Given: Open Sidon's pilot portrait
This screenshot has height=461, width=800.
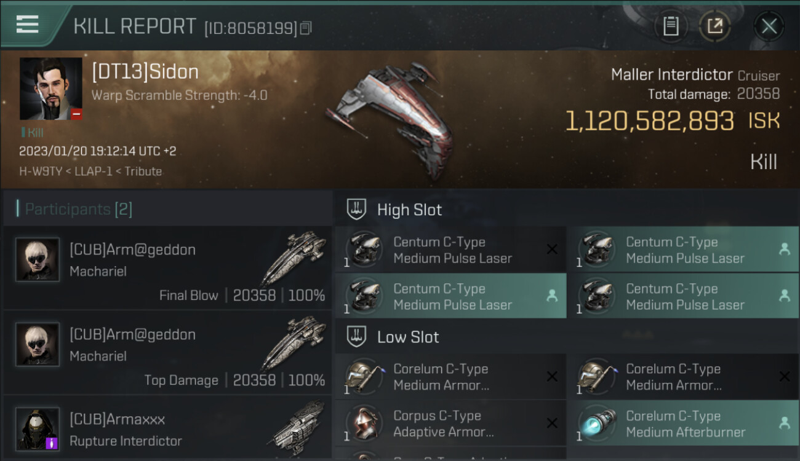Looking at the screenshot, I should tap(50, 89).
